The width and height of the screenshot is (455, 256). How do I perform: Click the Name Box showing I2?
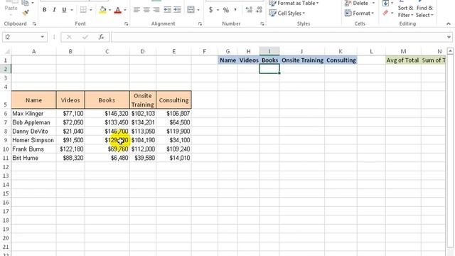(21, 37)
